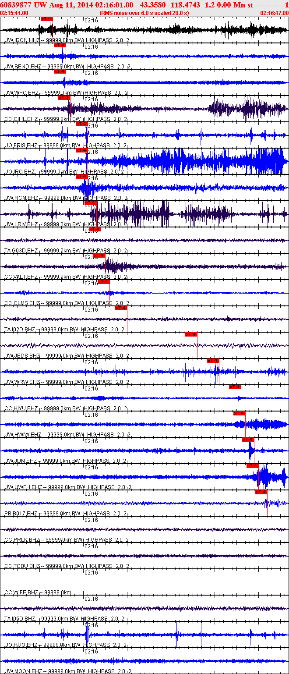Click the red pick flag on TA.I02D trace
This screenshot has height=674, width=289.
pyautogui.click(x=121, y=308)
